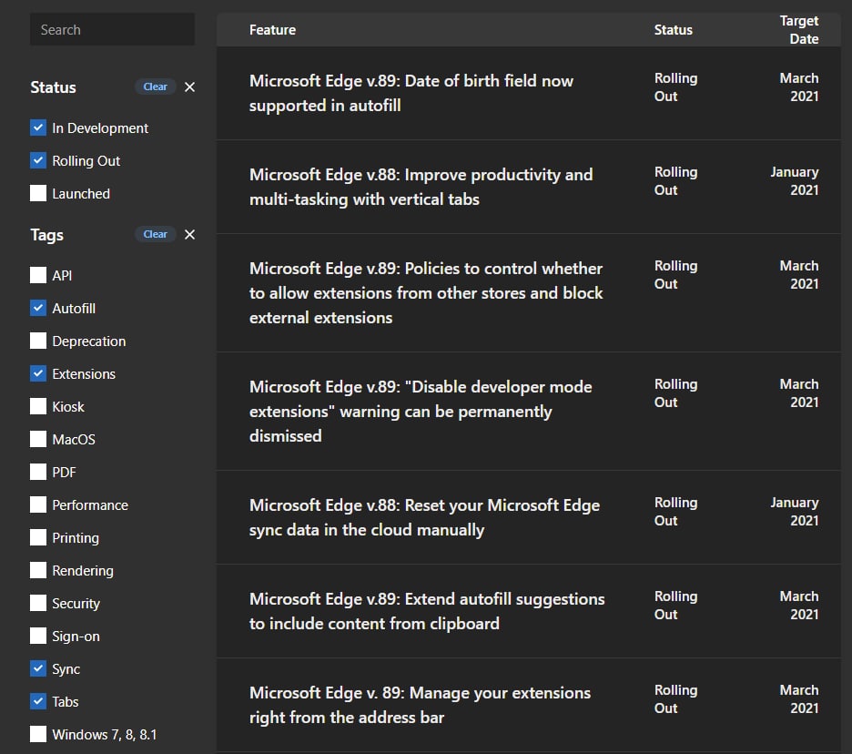Sort by the Status column header
This screenshot has width=852, height=754.
tap(674, 30)
